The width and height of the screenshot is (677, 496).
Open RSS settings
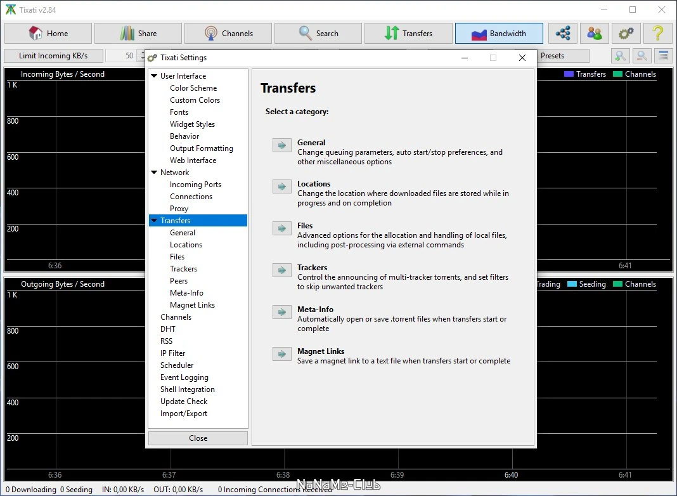(x=166, y=341)
